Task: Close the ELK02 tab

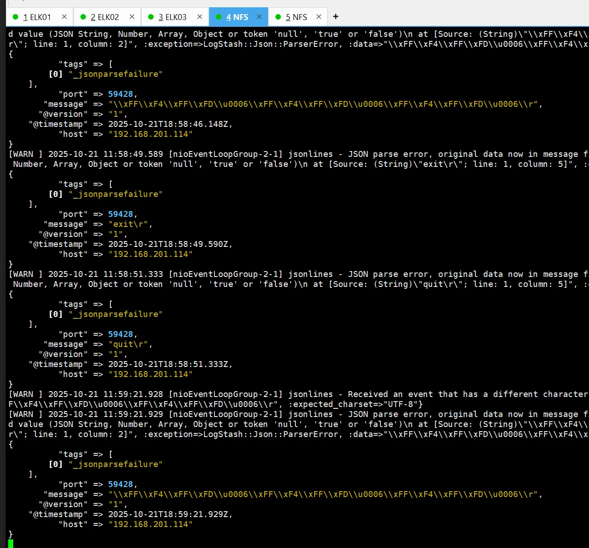Action: tap(132, 17)
